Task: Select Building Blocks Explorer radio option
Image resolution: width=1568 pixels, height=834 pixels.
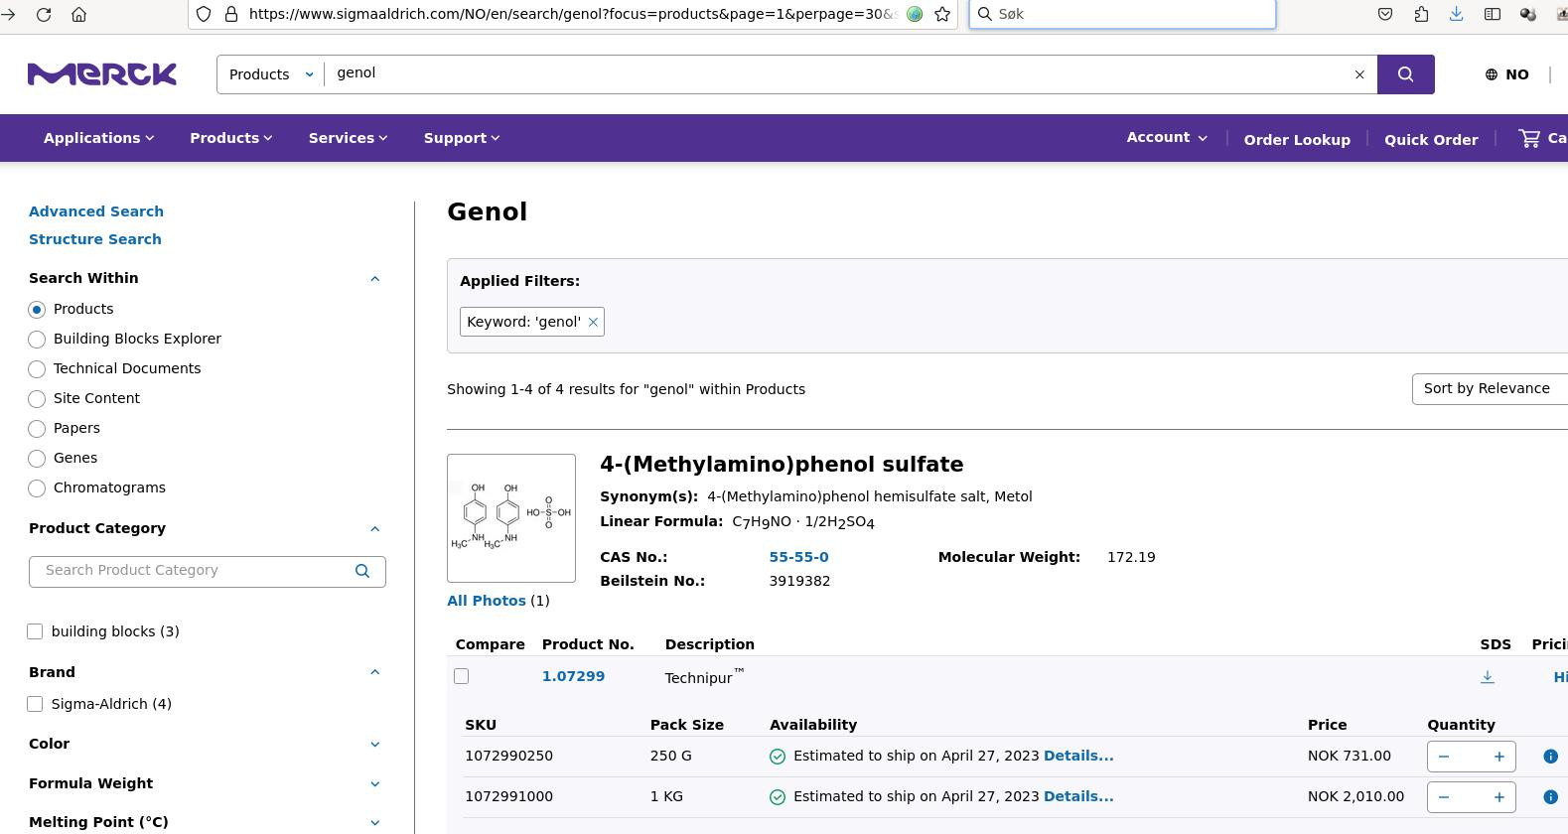Action: pos(37,340)
